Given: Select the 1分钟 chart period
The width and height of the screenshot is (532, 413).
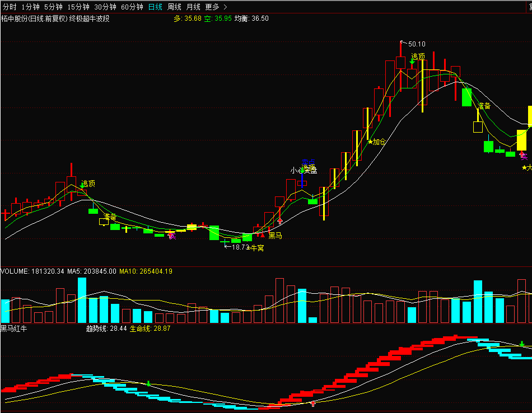Looking at the screenshot, I should pyautogui.click(x=31, y=7).
